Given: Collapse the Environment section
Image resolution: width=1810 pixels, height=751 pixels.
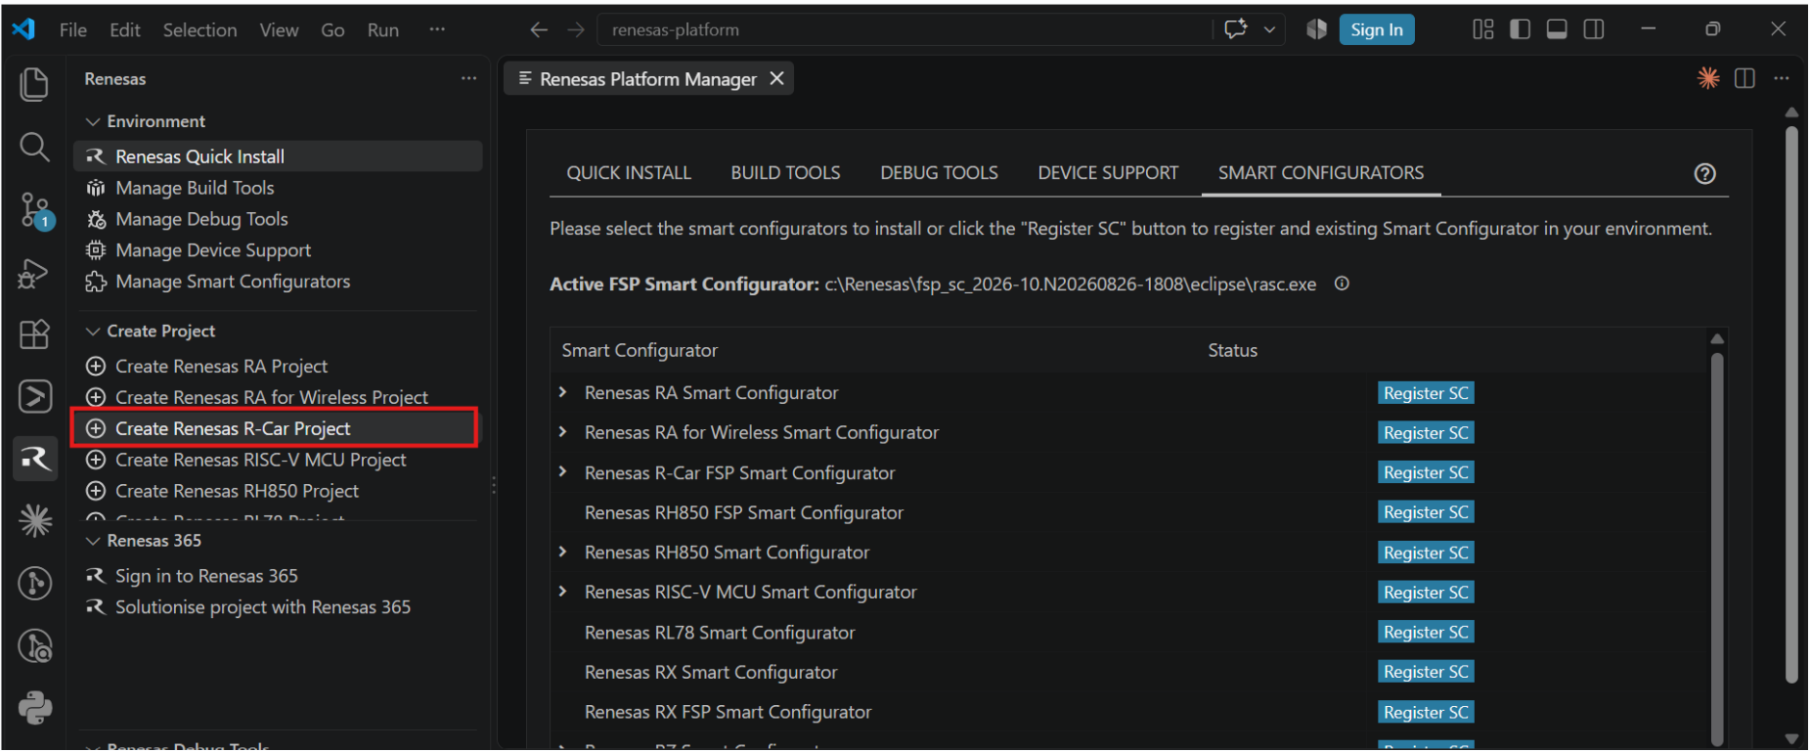Looking at the screenshot, I should pyautogui.click(x=94, y=121).
